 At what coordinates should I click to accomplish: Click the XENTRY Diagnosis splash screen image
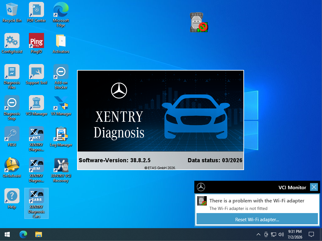160,111
